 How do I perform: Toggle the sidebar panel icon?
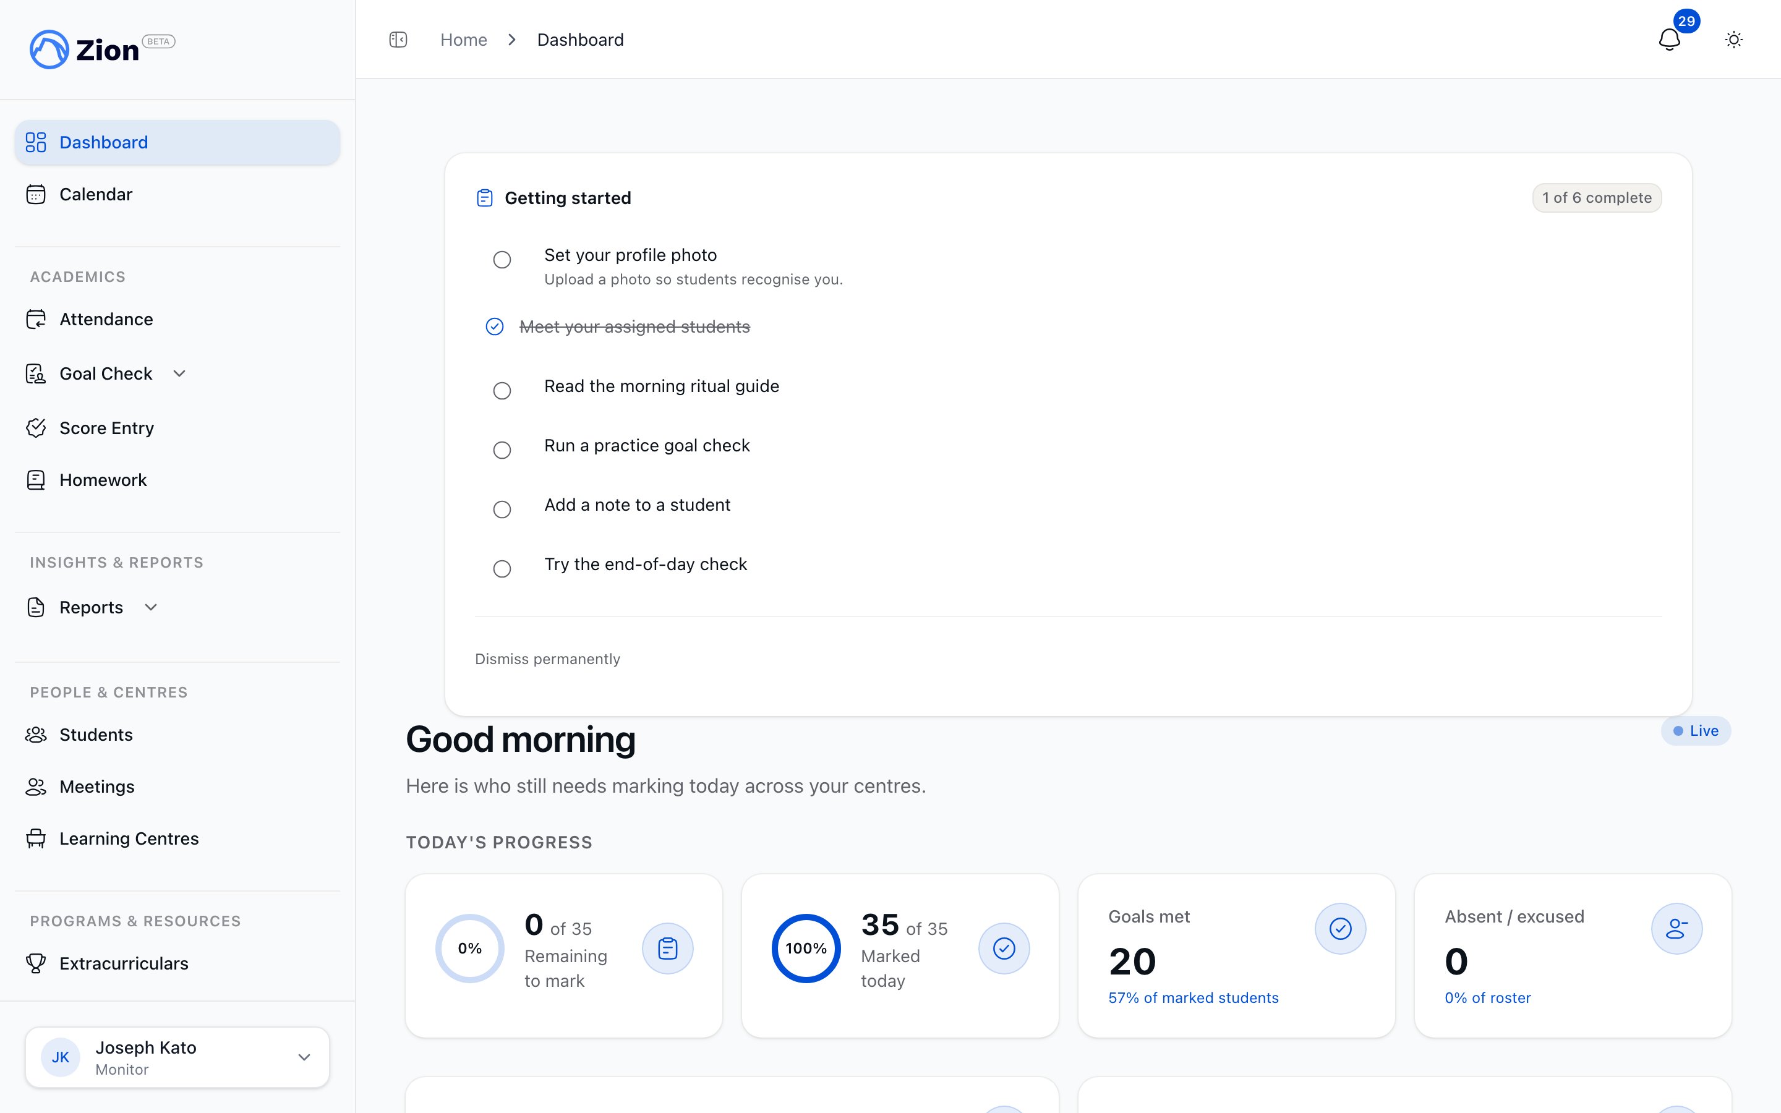point(398,40)
